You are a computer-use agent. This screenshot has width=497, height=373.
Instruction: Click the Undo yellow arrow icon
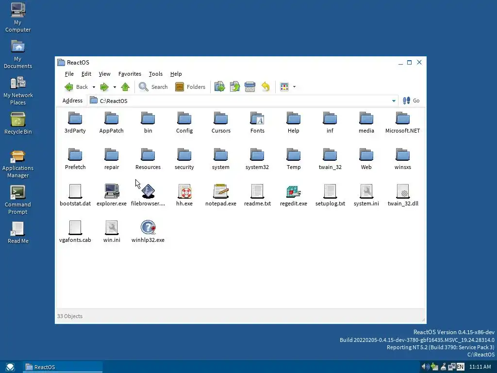click(x=265, y=87)
